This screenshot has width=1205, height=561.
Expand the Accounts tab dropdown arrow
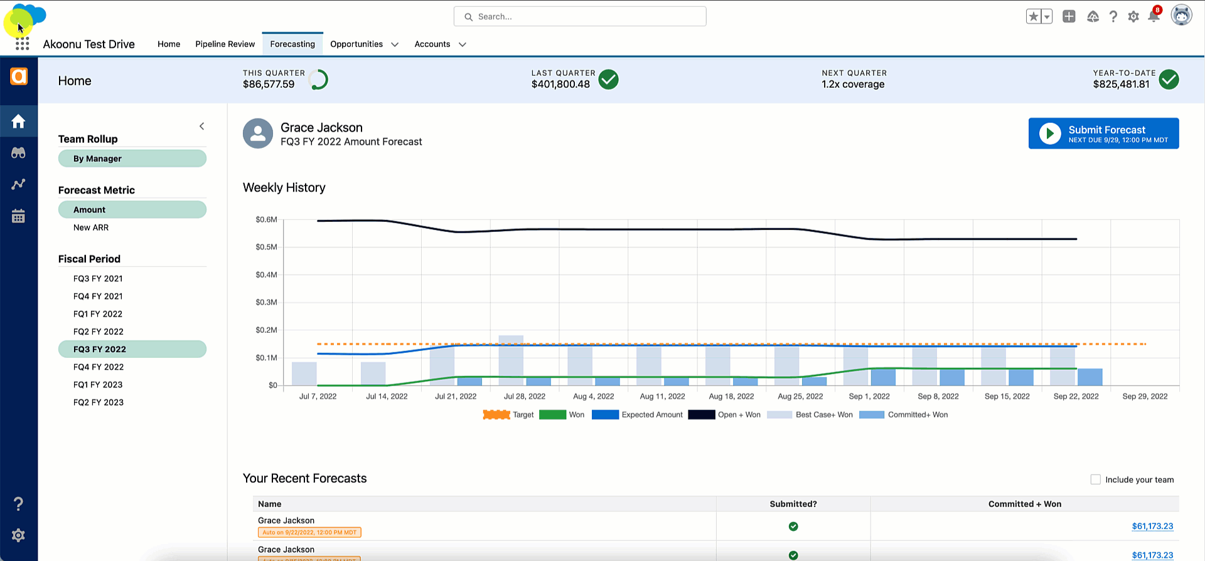coord(463,45)
